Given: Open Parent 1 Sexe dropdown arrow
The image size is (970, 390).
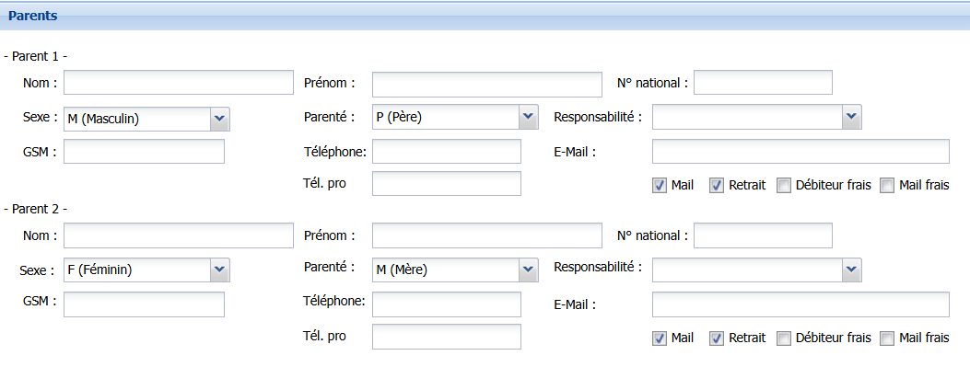Looking at the screenshot, I should 219,119.
